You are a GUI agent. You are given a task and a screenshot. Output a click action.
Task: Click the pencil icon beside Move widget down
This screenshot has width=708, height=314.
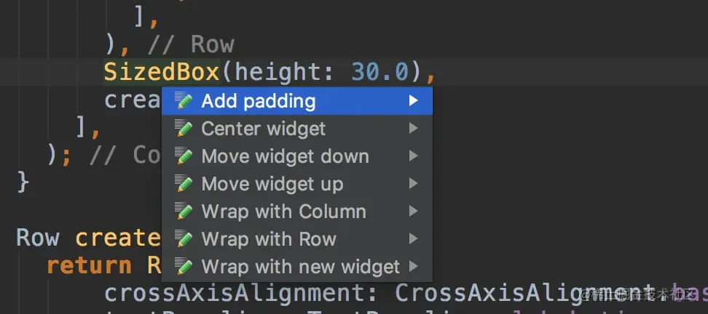click(x=184, y=156)
